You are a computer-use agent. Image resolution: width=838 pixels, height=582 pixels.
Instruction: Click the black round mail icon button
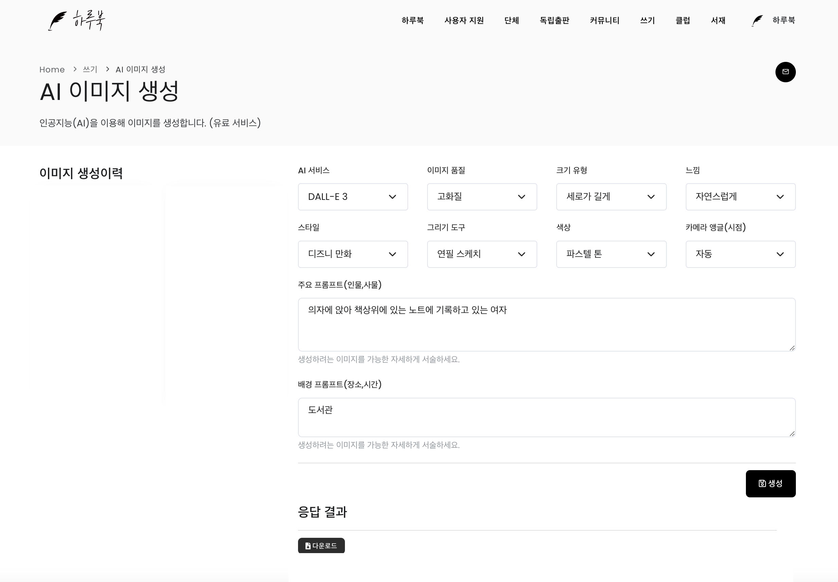785,72
